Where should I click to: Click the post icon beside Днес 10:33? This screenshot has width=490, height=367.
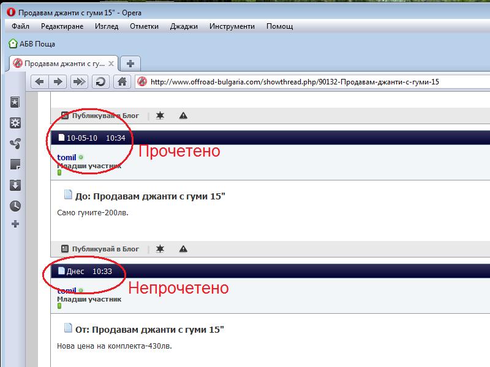click(61, 271)
